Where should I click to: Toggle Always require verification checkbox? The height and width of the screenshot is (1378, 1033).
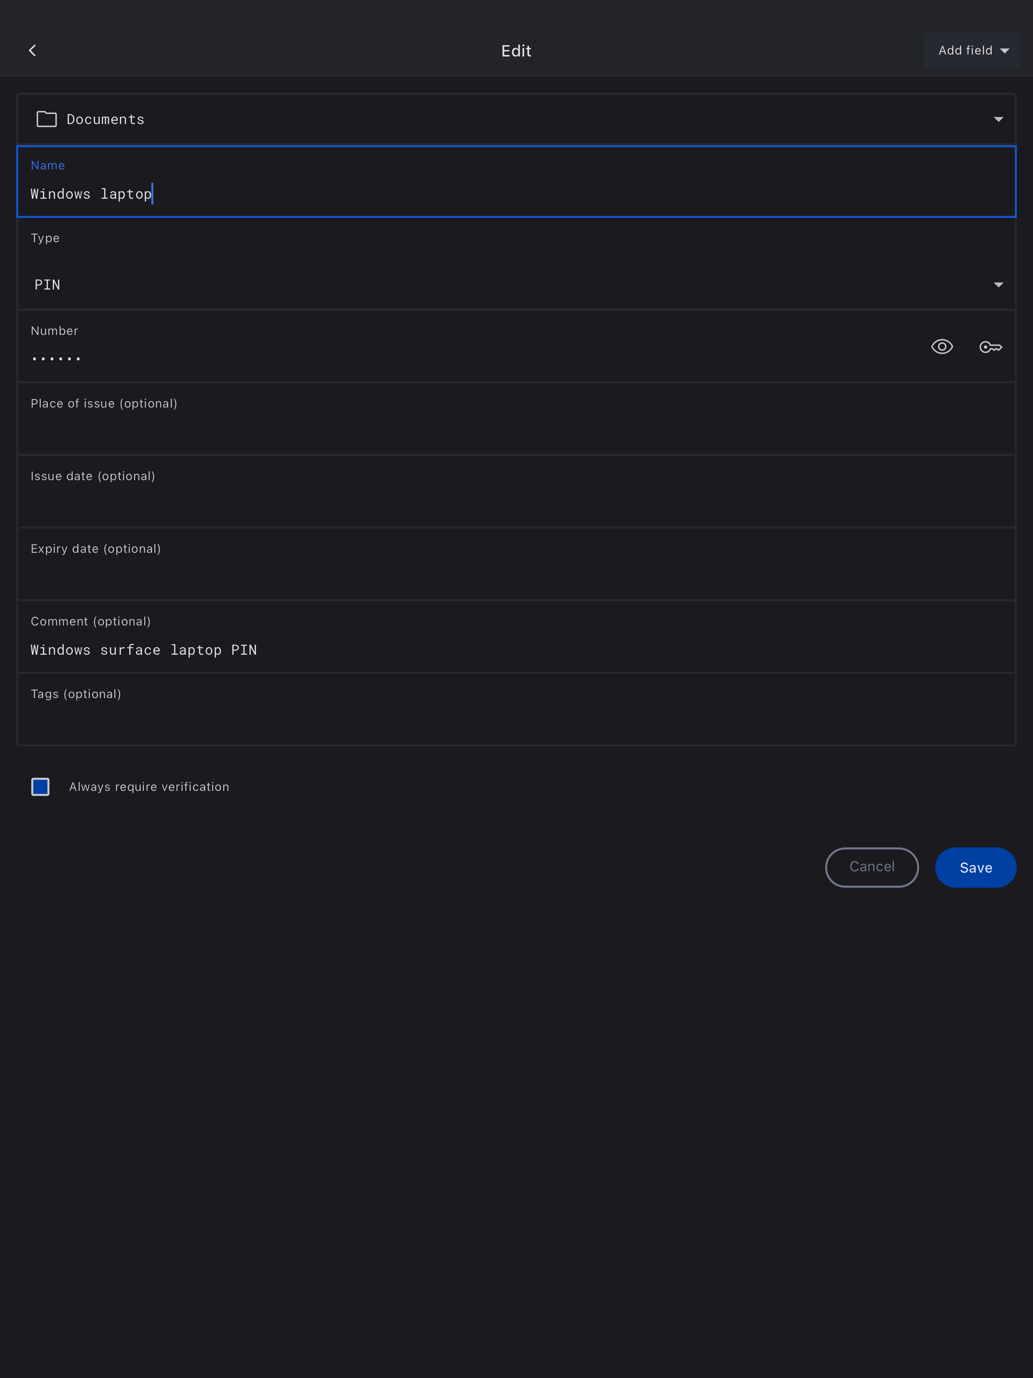(x=40, y=787)
